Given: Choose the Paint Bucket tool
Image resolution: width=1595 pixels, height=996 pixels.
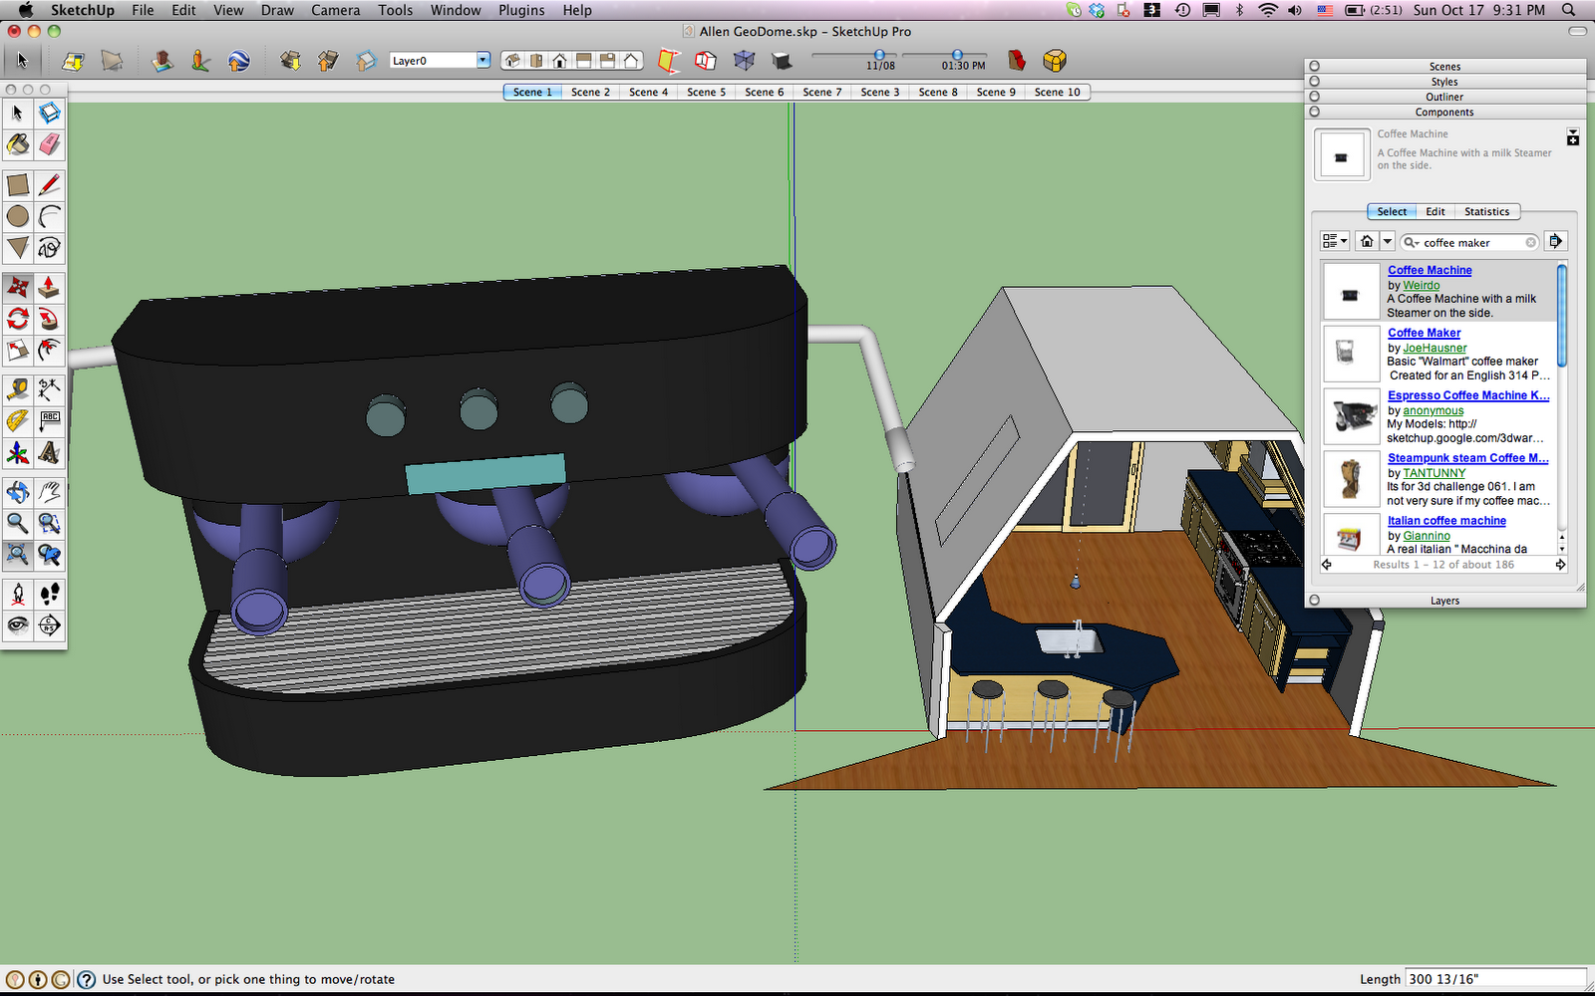Looking at the screenshot, I should [18, 144].
